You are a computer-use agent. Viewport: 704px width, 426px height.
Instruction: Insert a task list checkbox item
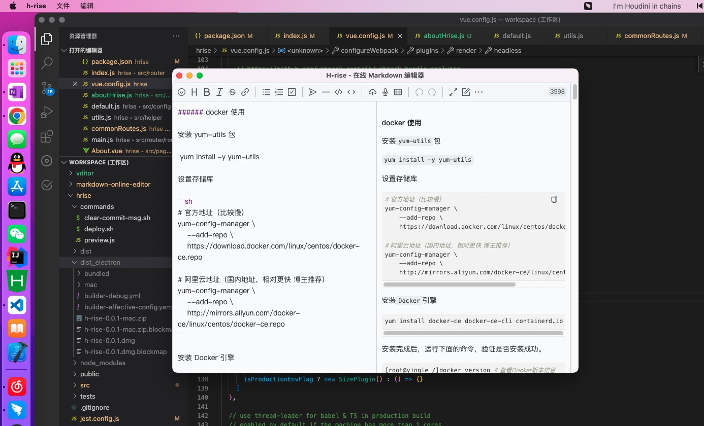(x=292, y=92)
